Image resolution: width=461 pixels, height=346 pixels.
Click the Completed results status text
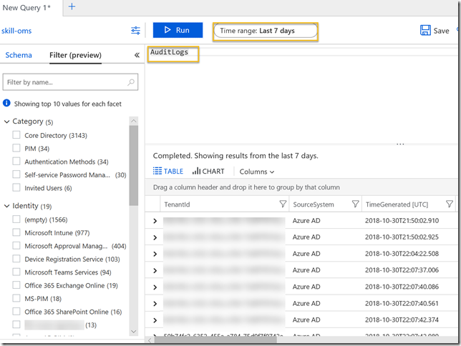point(236,155)
